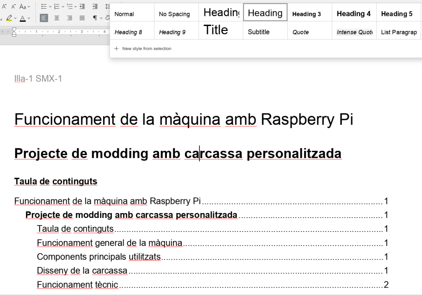Apply the Subtitle style
This screenshot has height=295, width=422.
pos(265,30)
